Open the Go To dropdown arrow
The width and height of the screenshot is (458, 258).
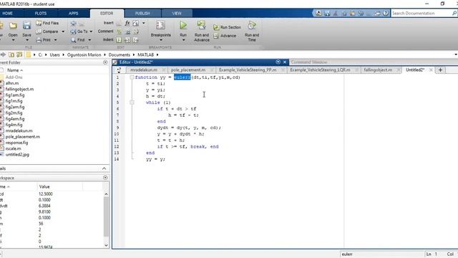[91, 32]
